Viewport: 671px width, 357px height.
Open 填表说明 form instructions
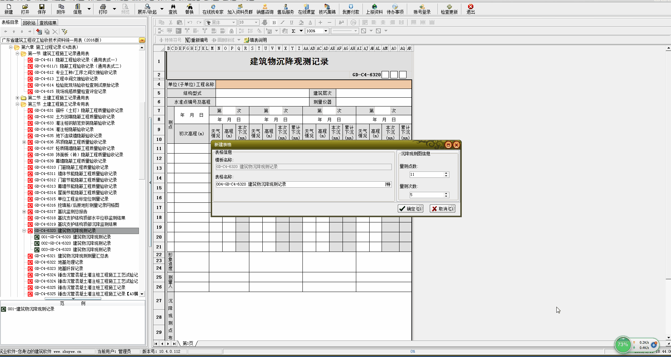[255, 40]
